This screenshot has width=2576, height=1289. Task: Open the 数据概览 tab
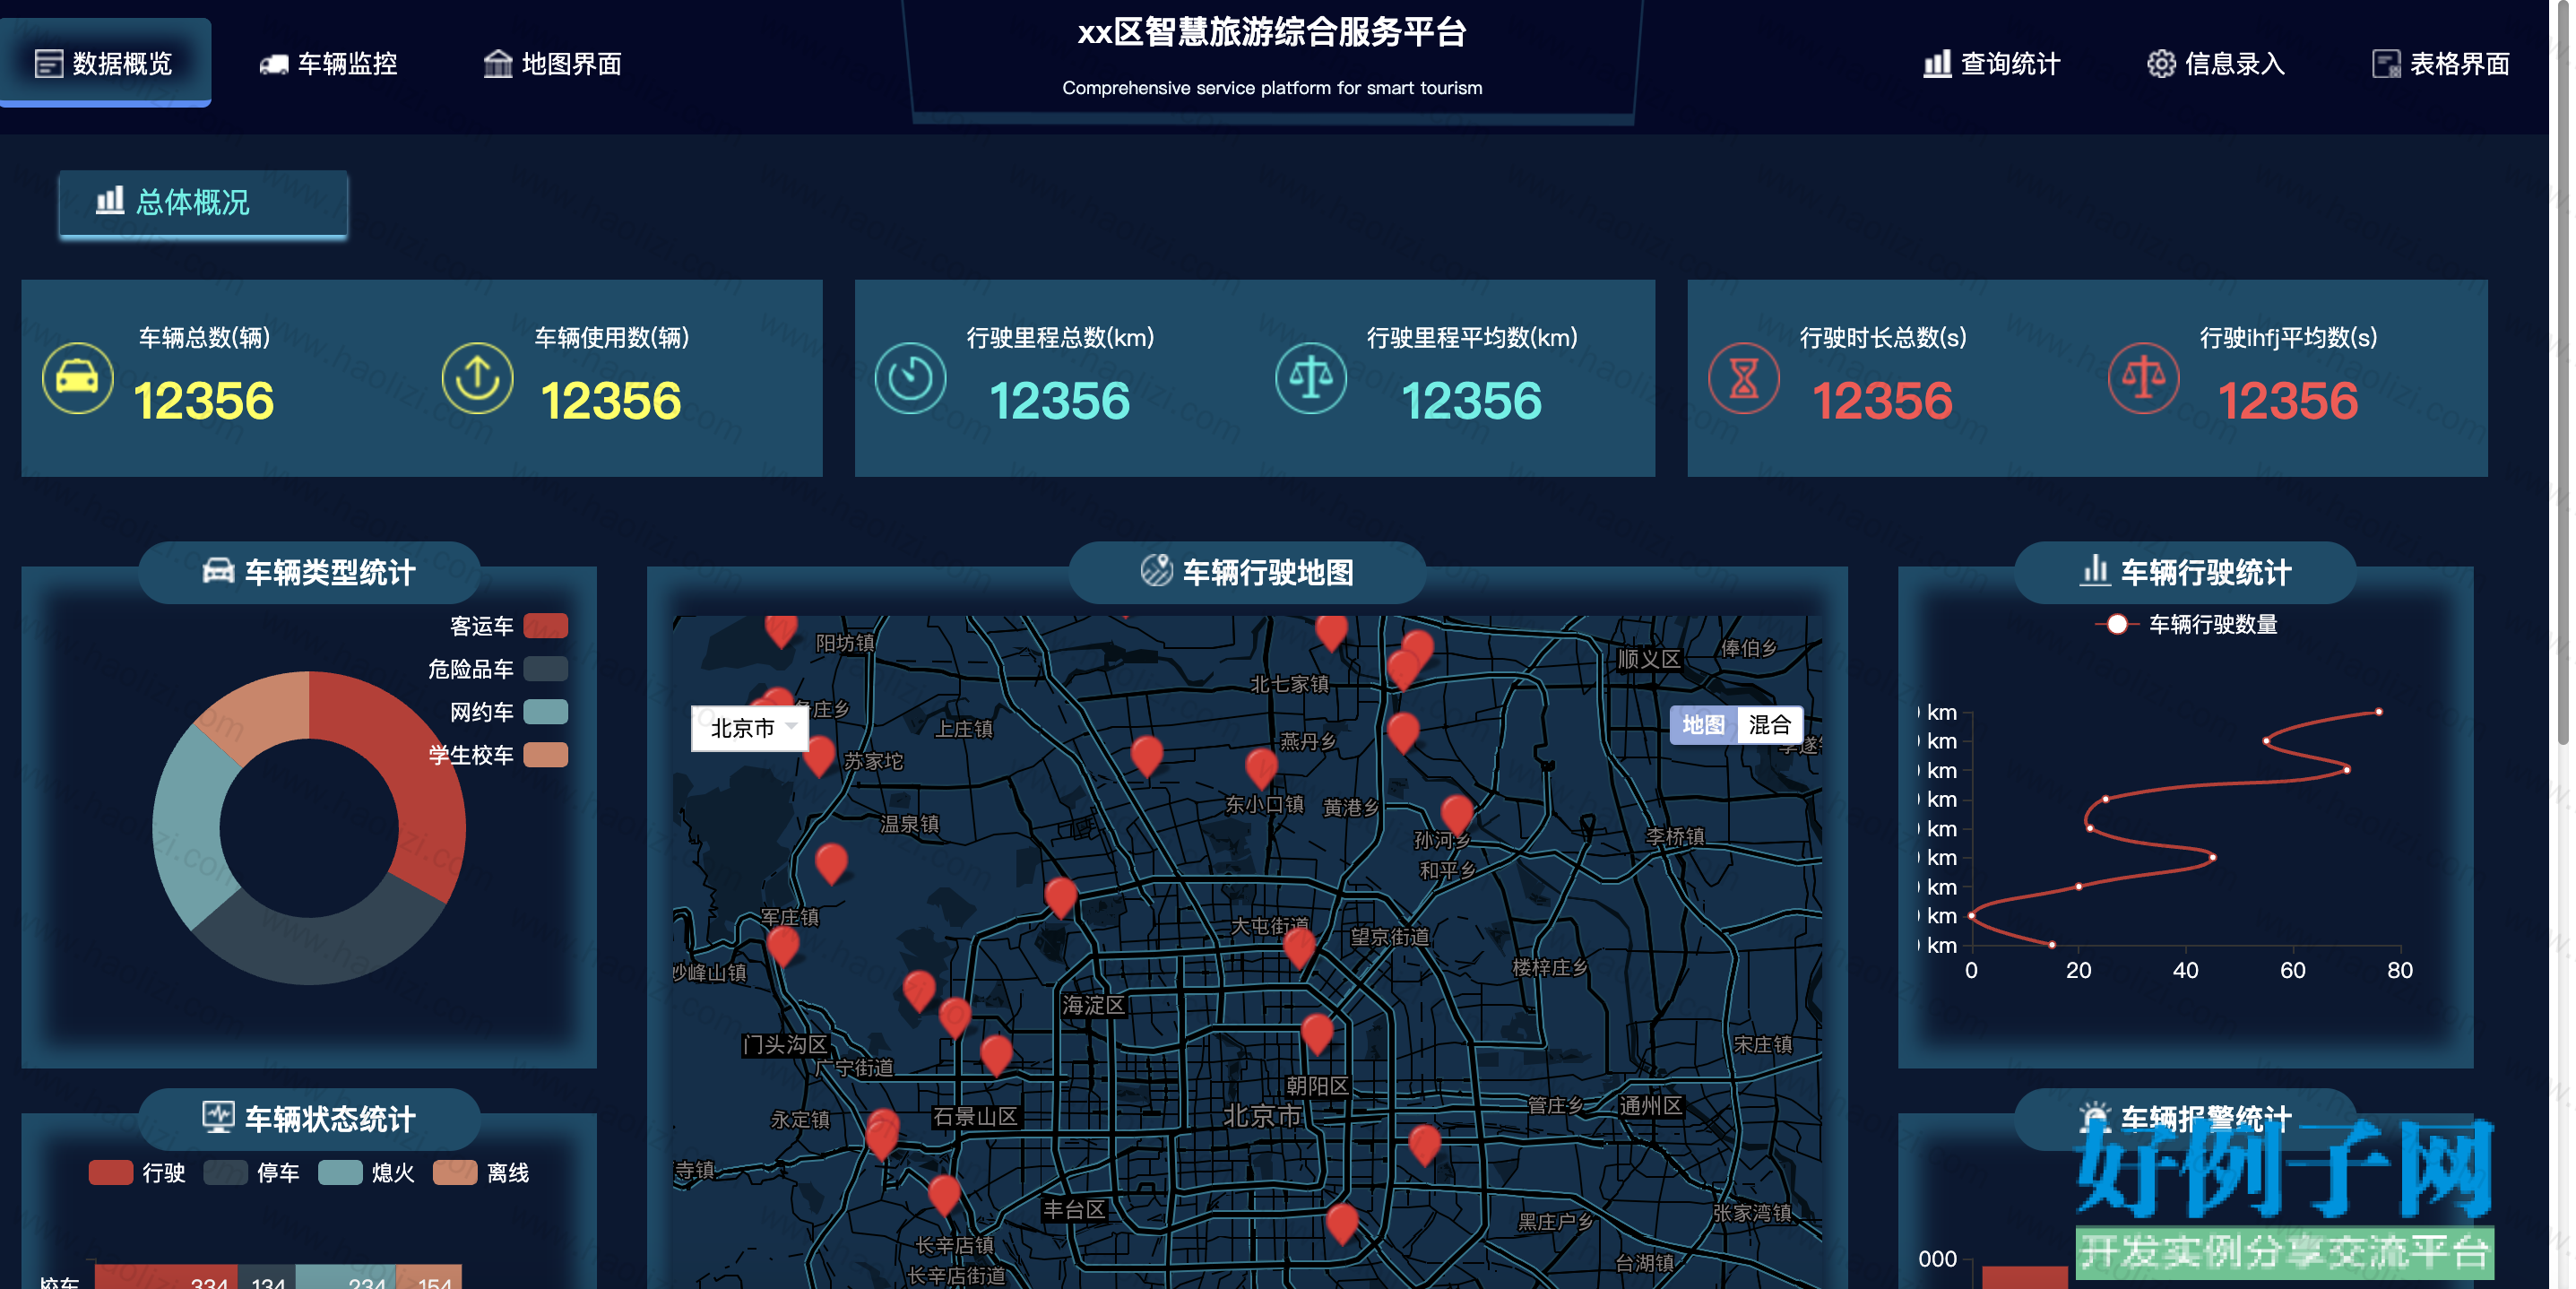(x=105, y=63)
